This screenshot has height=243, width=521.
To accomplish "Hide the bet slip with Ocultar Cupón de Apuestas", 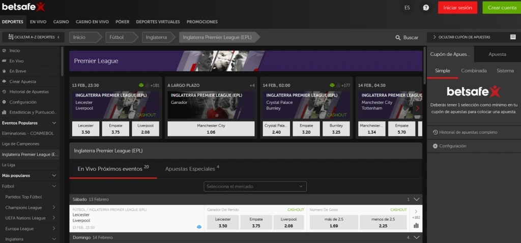I will 461,37.
